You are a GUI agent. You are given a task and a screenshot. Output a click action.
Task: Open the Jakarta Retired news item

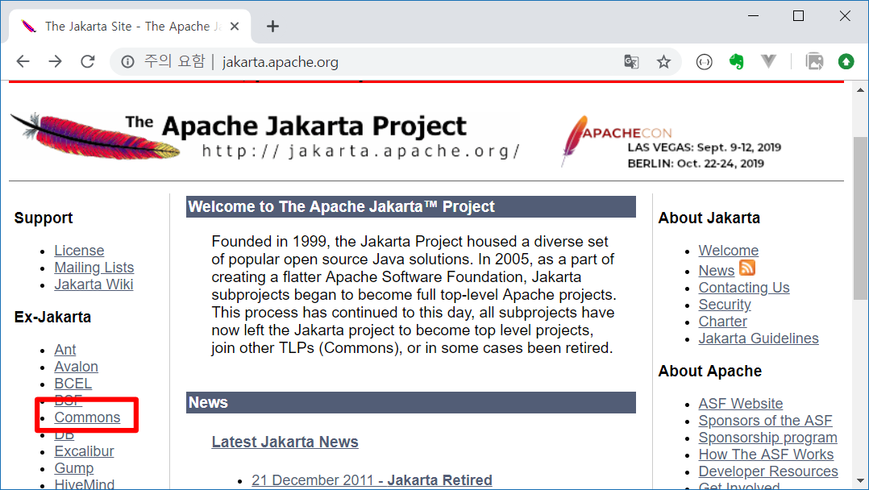pos(372,480)
